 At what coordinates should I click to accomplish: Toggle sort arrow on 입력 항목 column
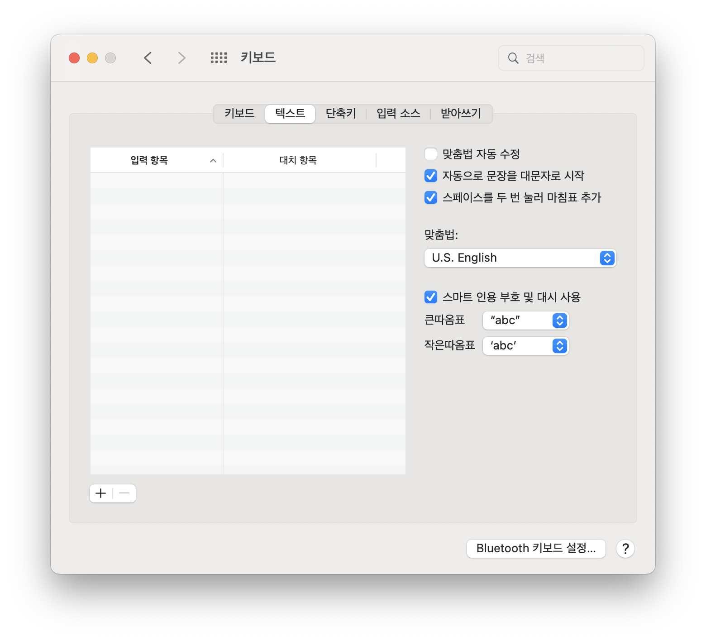click(x=213, y=161)
